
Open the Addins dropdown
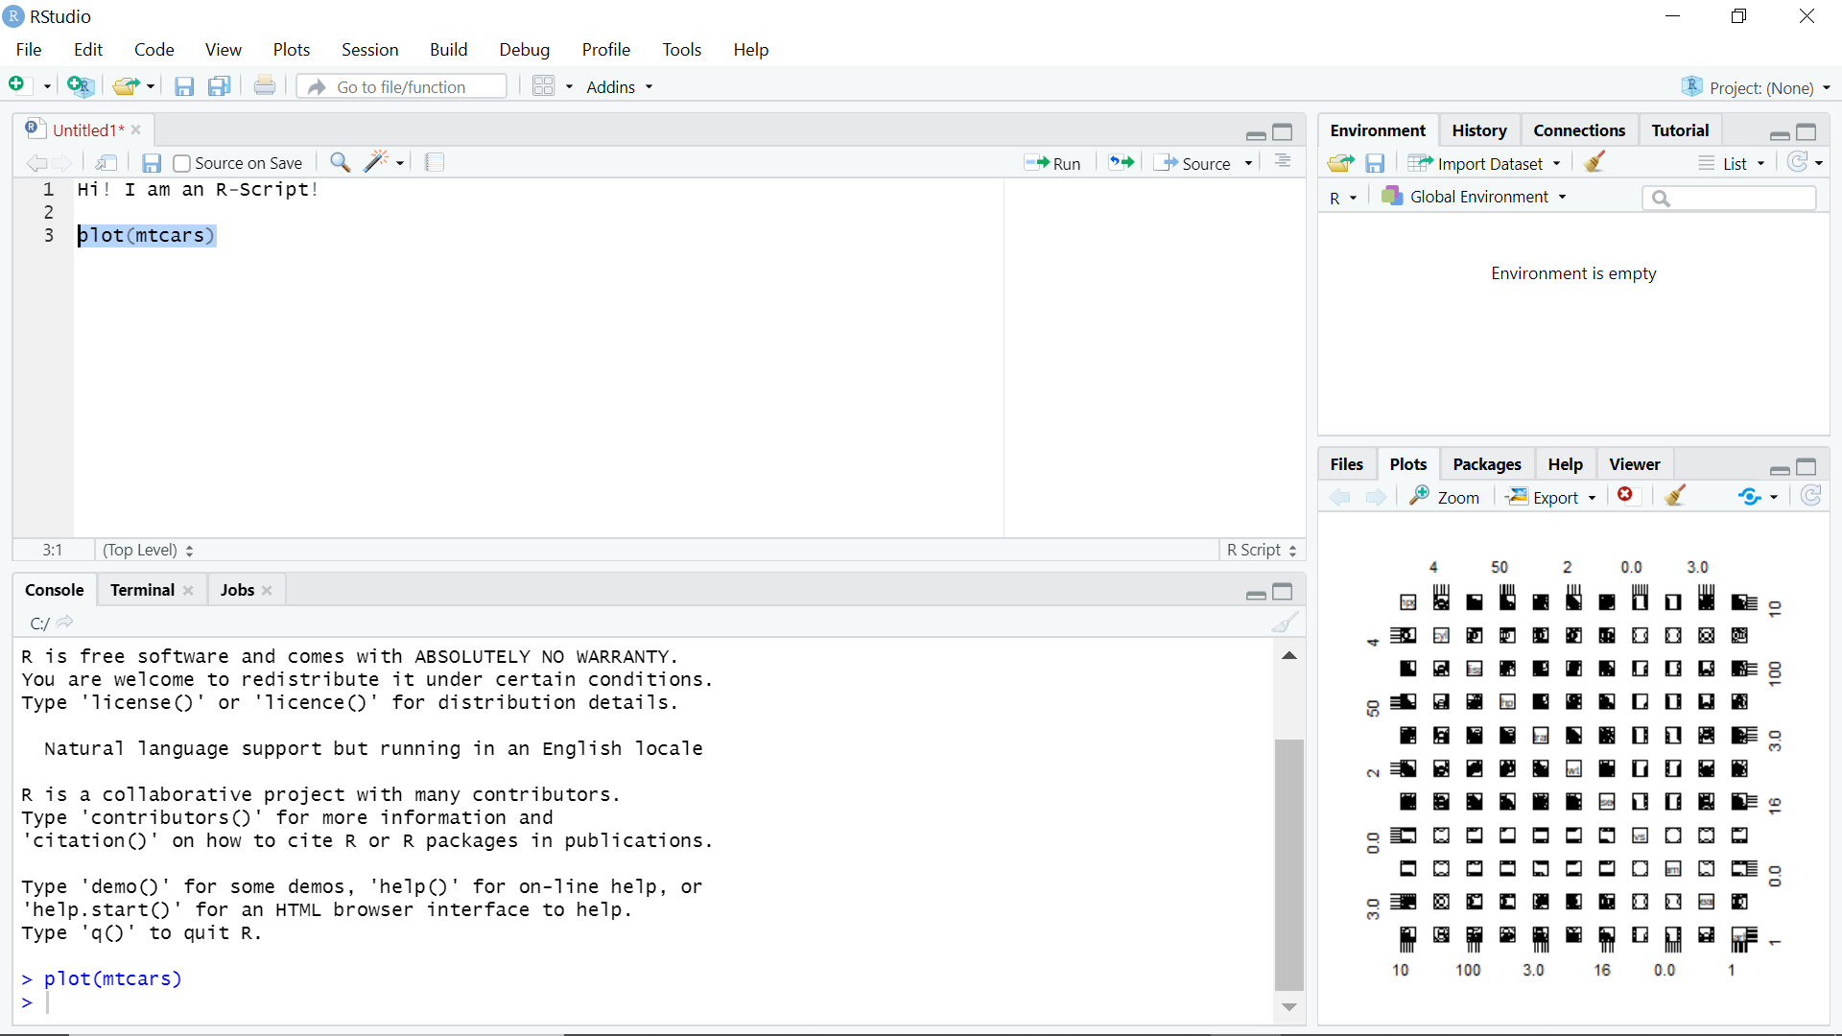[x=620, y=87]
